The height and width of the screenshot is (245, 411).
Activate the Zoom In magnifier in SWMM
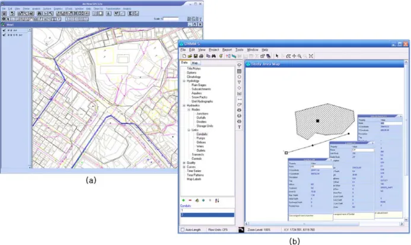click(x=300, y=56)
